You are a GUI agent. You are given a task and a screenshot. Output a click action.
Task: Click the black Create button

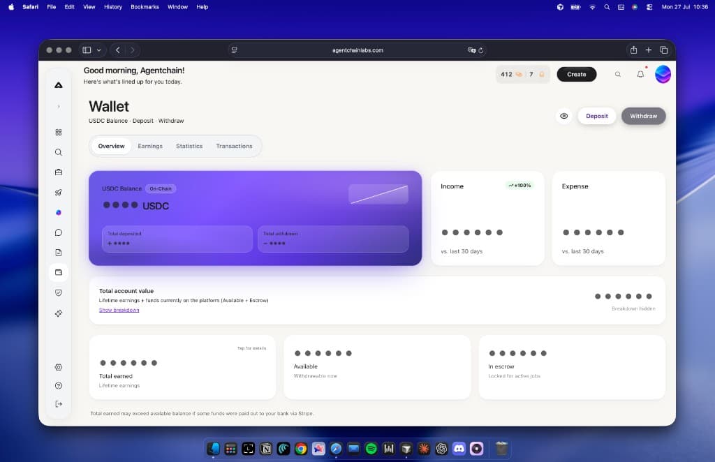coord(576,74)
